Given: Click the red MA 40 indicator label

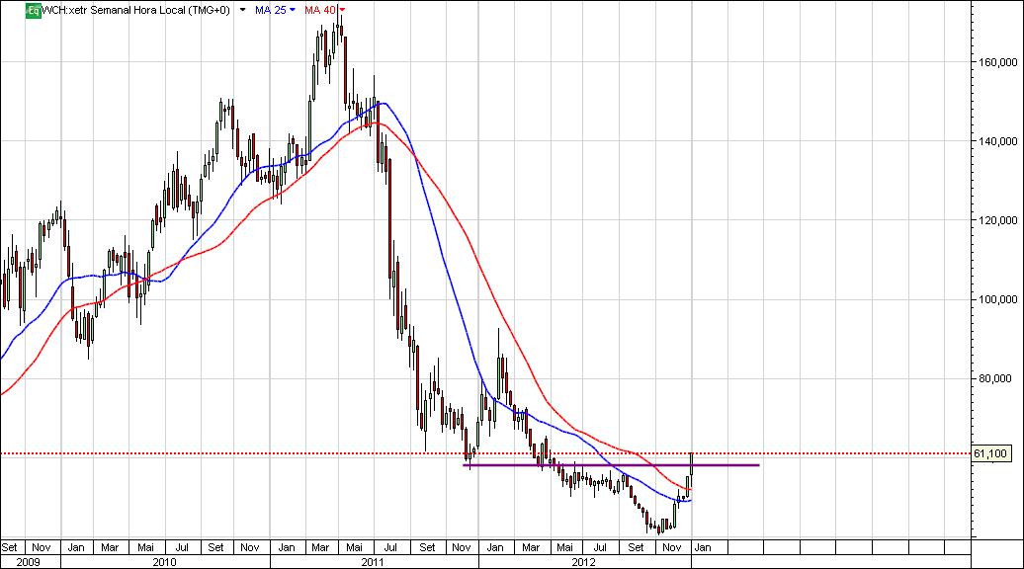Looking at the screenshot, I should 320,11.
